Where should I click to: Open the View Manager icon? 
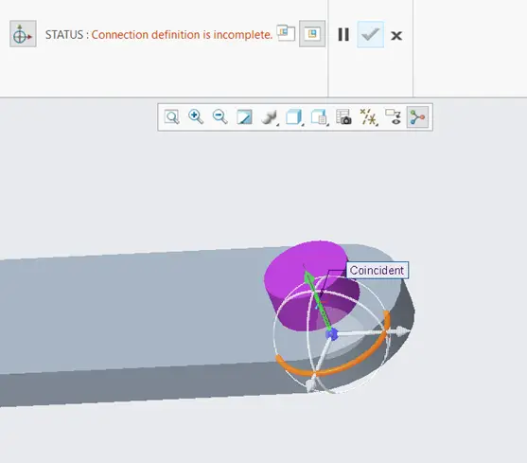(x=319, y=117)
